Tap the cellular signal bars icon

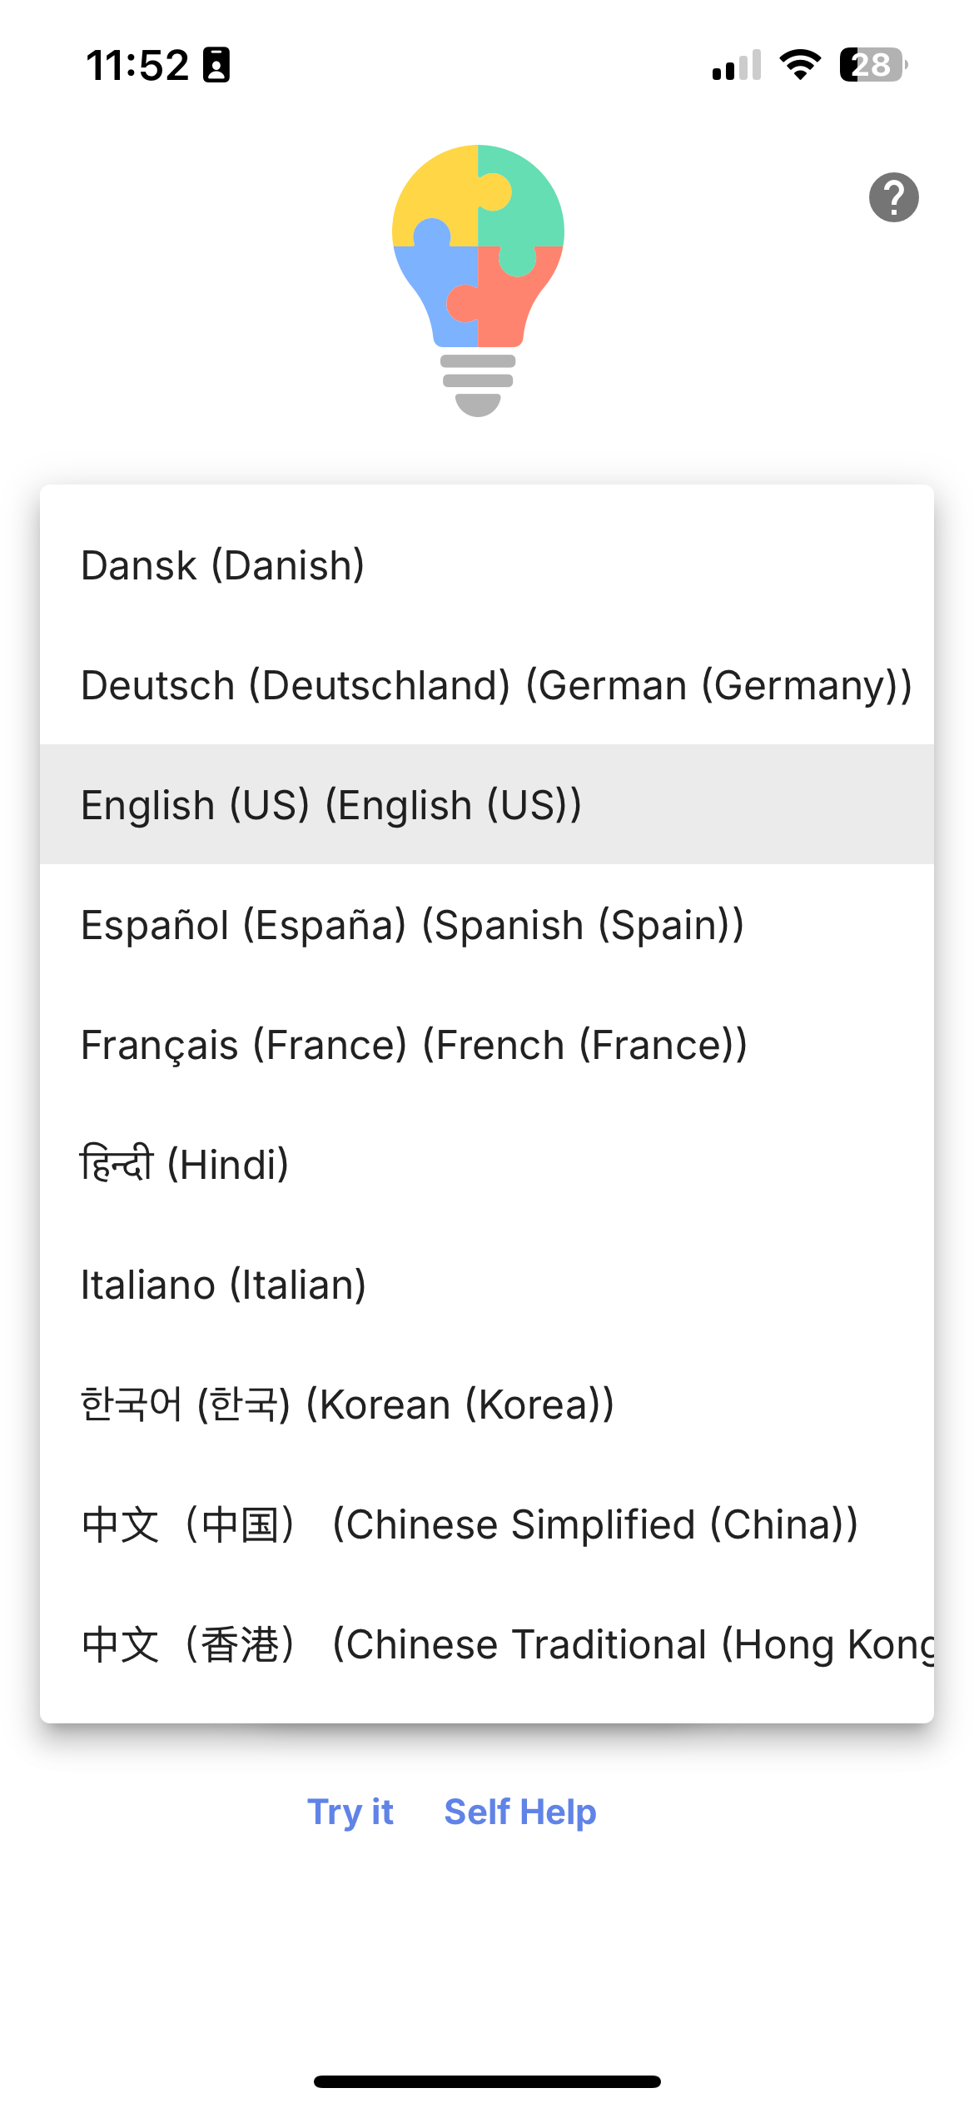(736, 64)
